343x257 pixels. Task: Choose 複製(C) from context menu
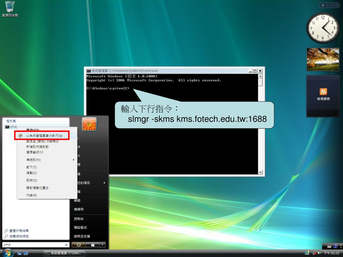[x=32, y=173]
